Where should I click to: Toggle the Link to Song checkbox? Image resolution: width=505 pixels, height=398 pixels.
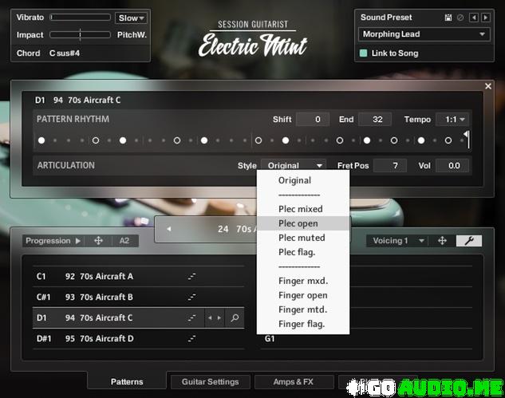pos(364,53)
